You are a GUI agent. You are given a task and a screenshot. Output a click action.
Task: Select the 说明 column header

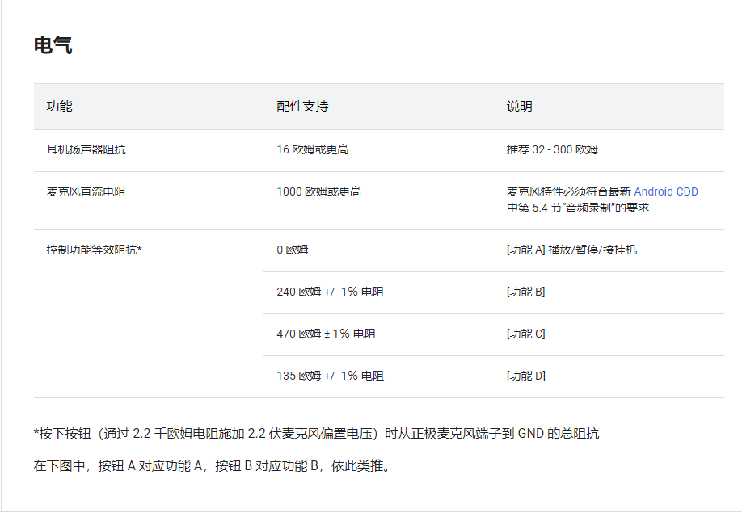pyautogui.click(x=519, y=107)
